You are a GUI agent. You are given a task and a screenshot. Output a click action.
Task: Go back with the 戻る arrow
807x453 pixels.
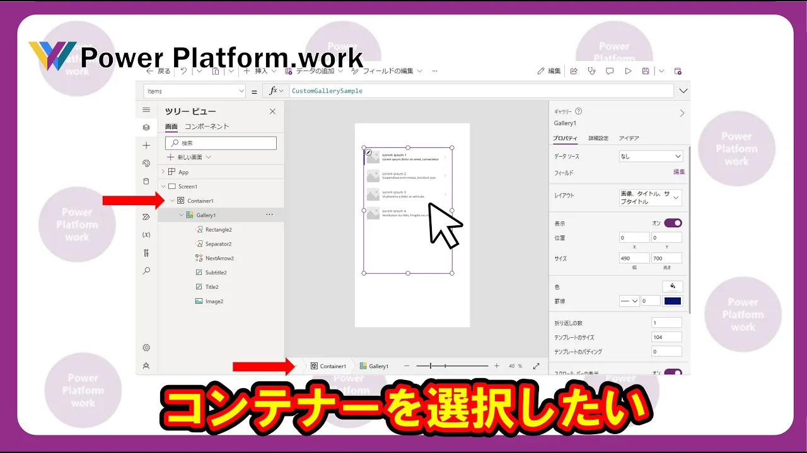tap(158, 71)
